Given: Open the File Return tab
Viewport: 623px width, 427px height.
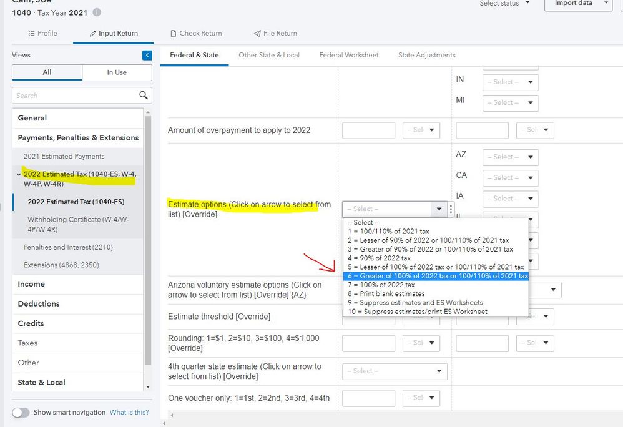Looking at the screenshot, I should click(275, 33).
